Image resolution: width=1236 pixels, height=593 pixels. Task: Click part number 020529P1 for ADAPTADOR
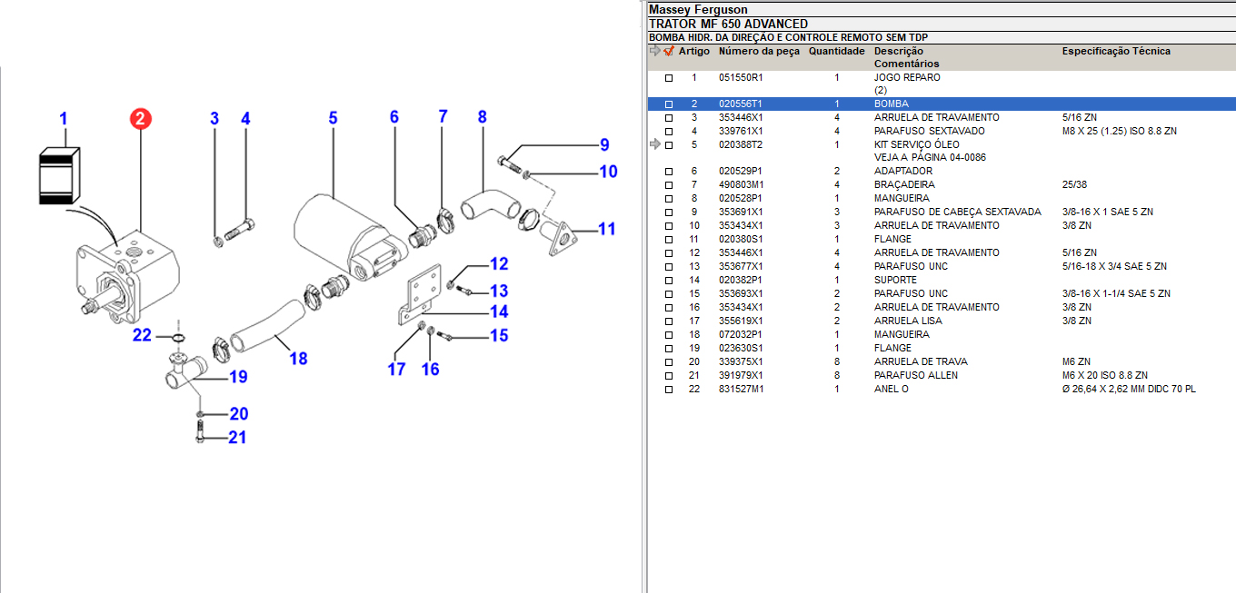coord(741,171)
